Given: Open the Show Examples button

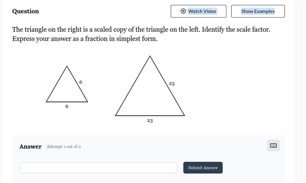Looking at the screenshot, I should 258,11.
